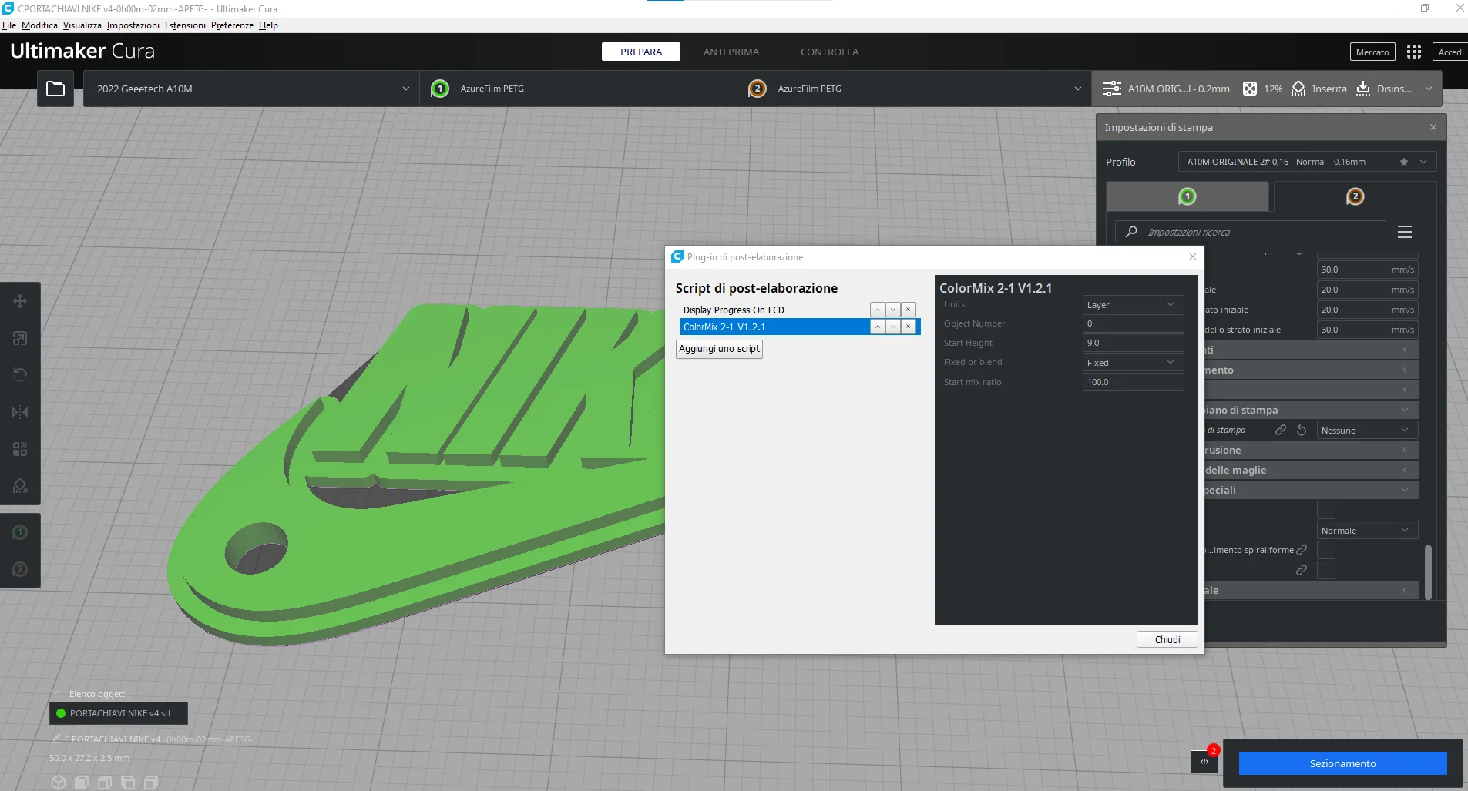Open the Visualizza menu
Viewport: 1468px width, 791px height.
pyautogui.click(x=82, y=25)
